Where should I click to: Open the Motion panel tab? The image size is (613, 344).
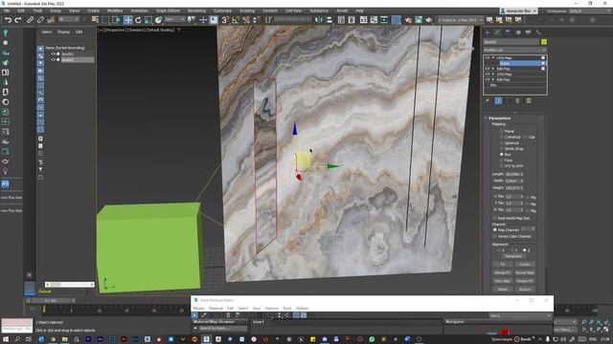[x=518, y=32]
